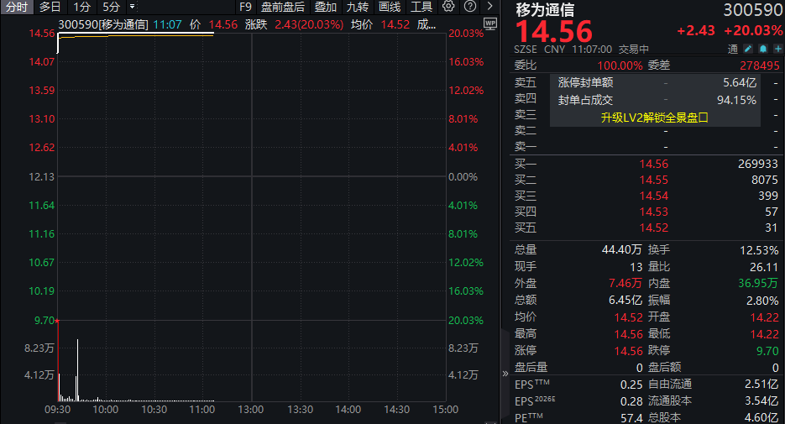Select the 1分 one-minute chart tab
Image resolution: width=785 pixels, height=424 pixels.
(x=81, y=7)
